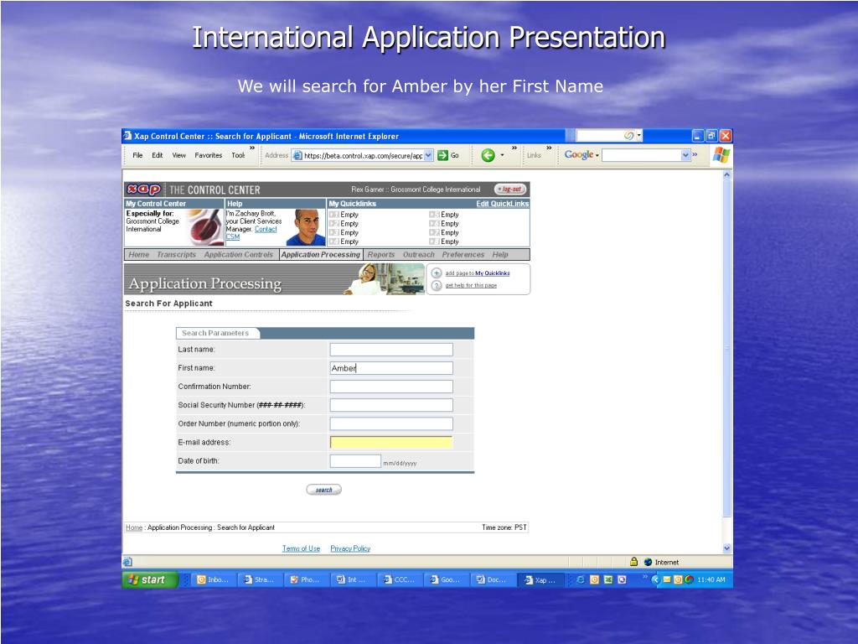Click the get help for this page link

point(471,285)
